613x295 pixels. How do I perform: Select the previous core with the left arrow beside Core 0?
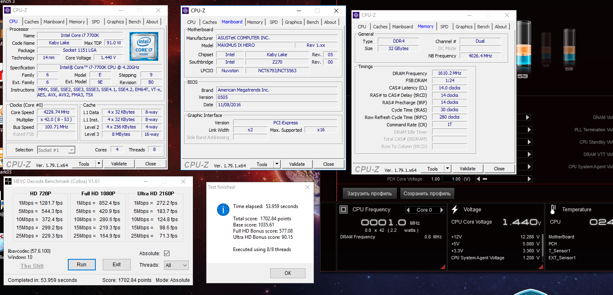[408, 210]
